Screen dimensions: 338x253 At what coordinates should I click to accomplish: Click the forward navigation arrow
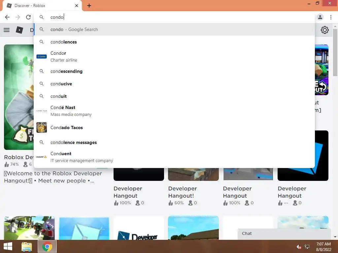(x=18, y=17)
